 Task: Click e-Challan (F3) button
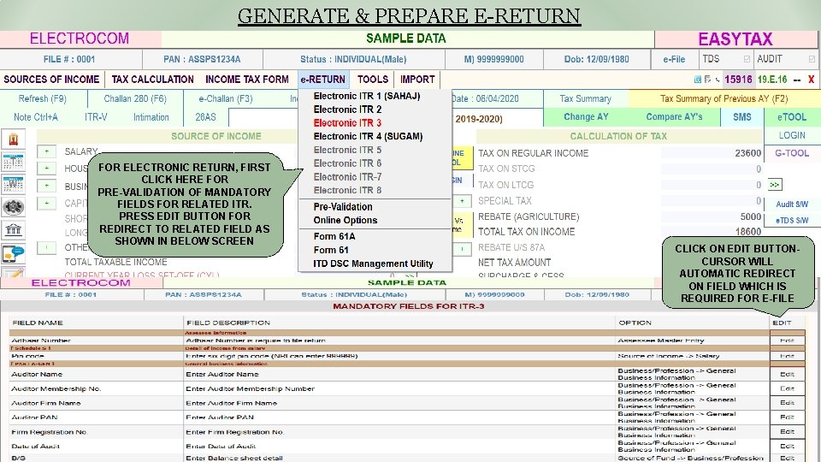(x=226, y=98)
